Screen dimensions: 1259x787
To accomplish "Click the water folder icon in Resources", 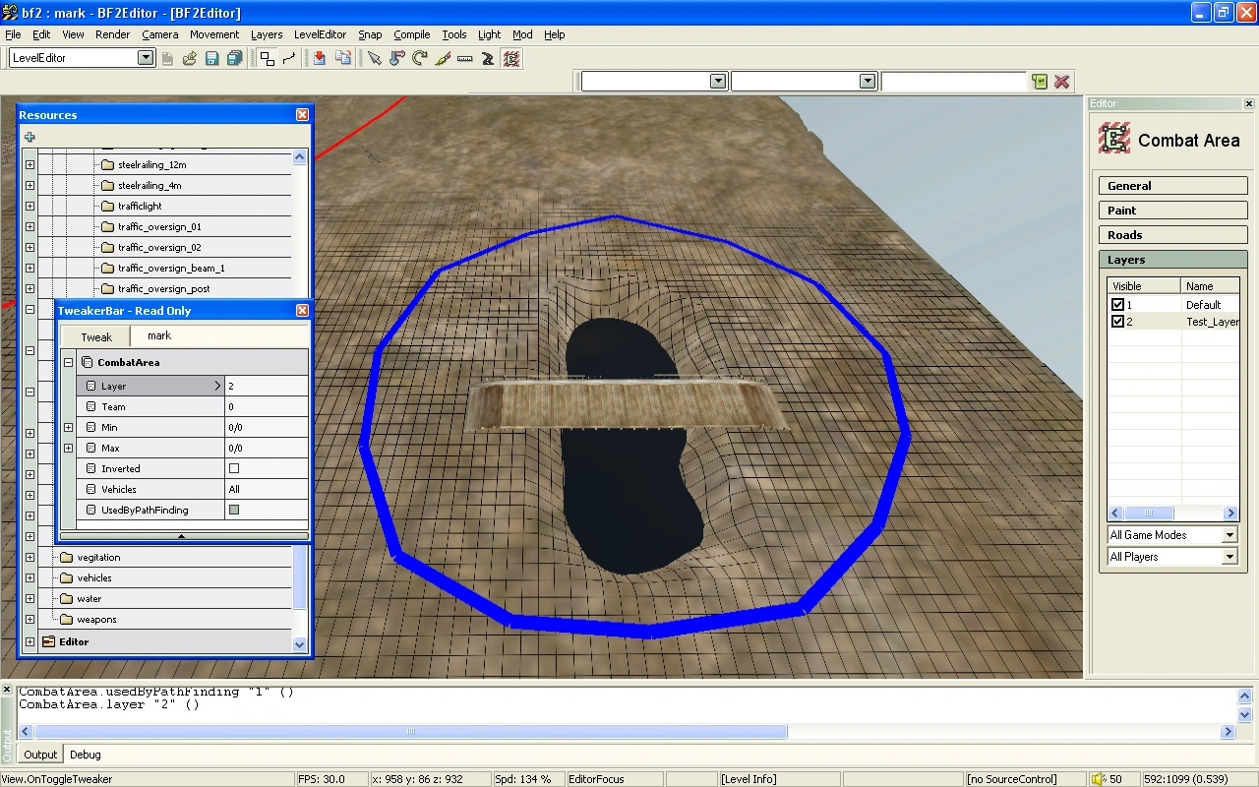I will coord(67,599).
